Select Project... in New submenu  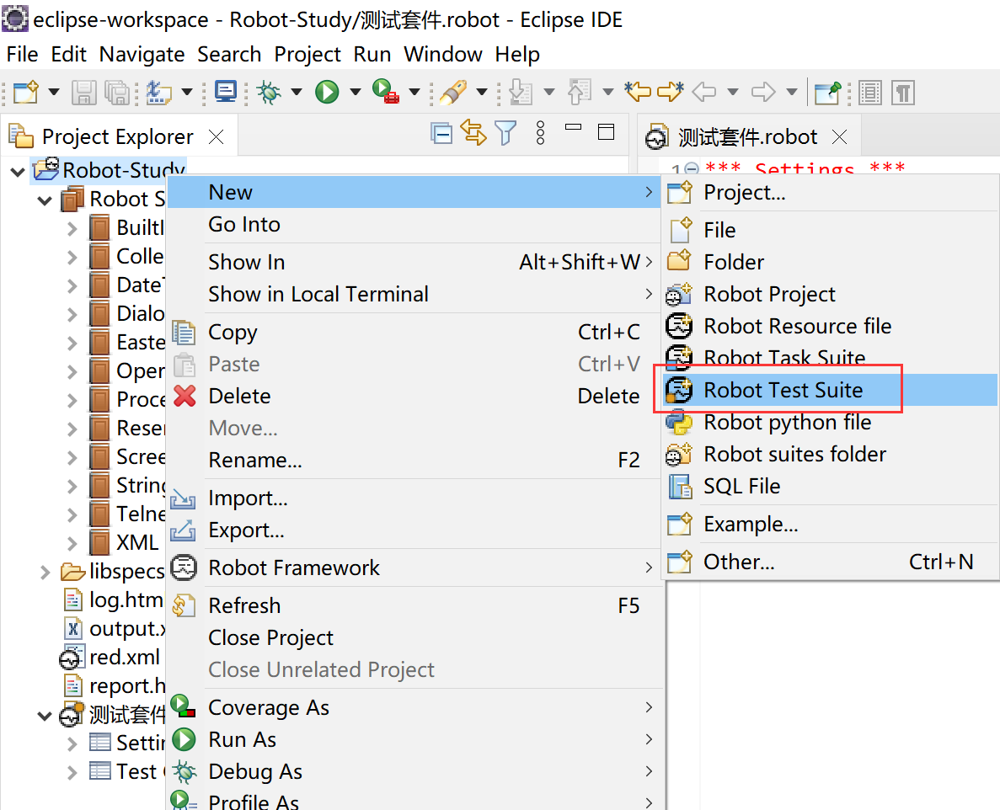830,193
